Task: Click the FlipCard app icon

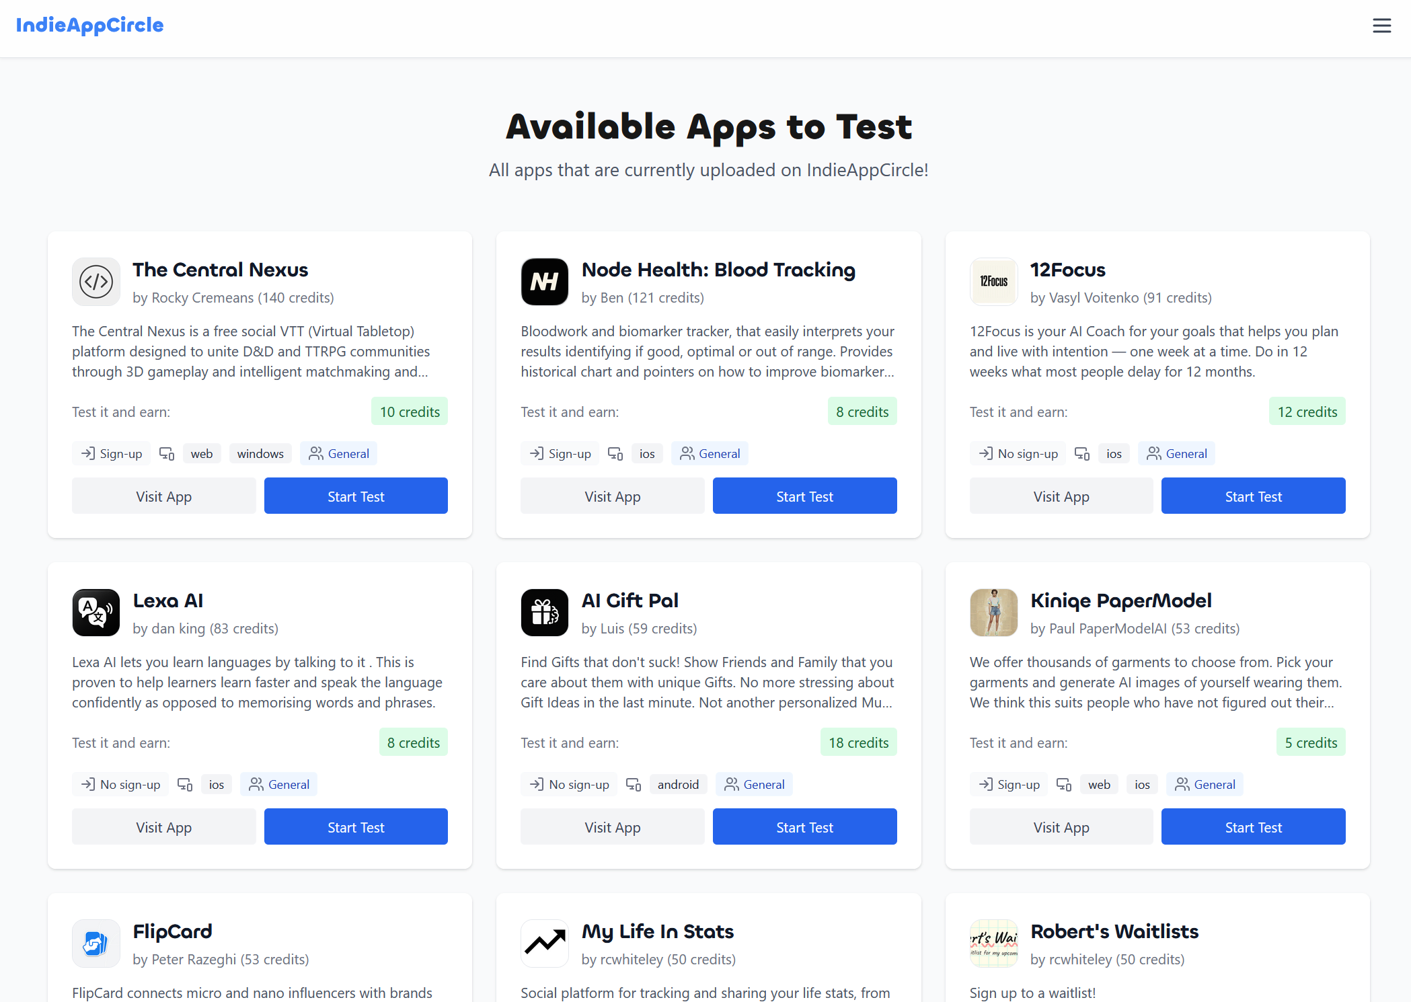Action: 96,943
